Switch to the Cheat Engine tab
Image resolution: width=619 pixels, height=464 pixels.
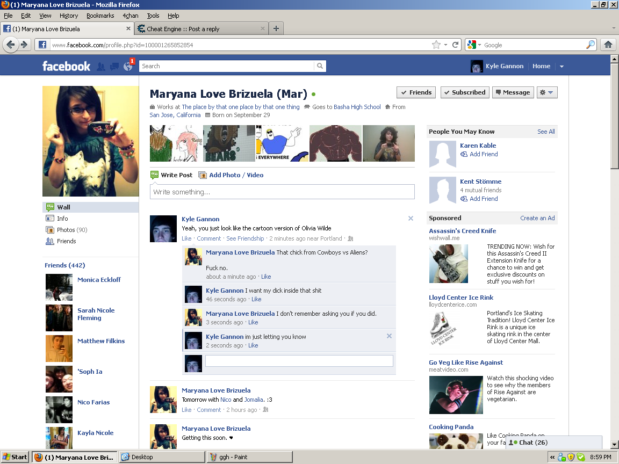click(199, 29)
